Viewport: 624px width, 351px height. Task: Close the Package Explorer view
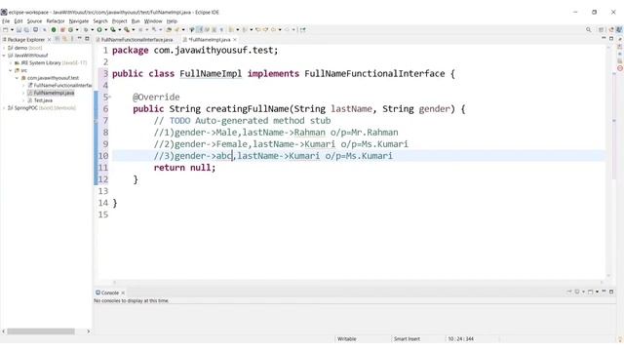pyautogui.click(x=49, y=40)
